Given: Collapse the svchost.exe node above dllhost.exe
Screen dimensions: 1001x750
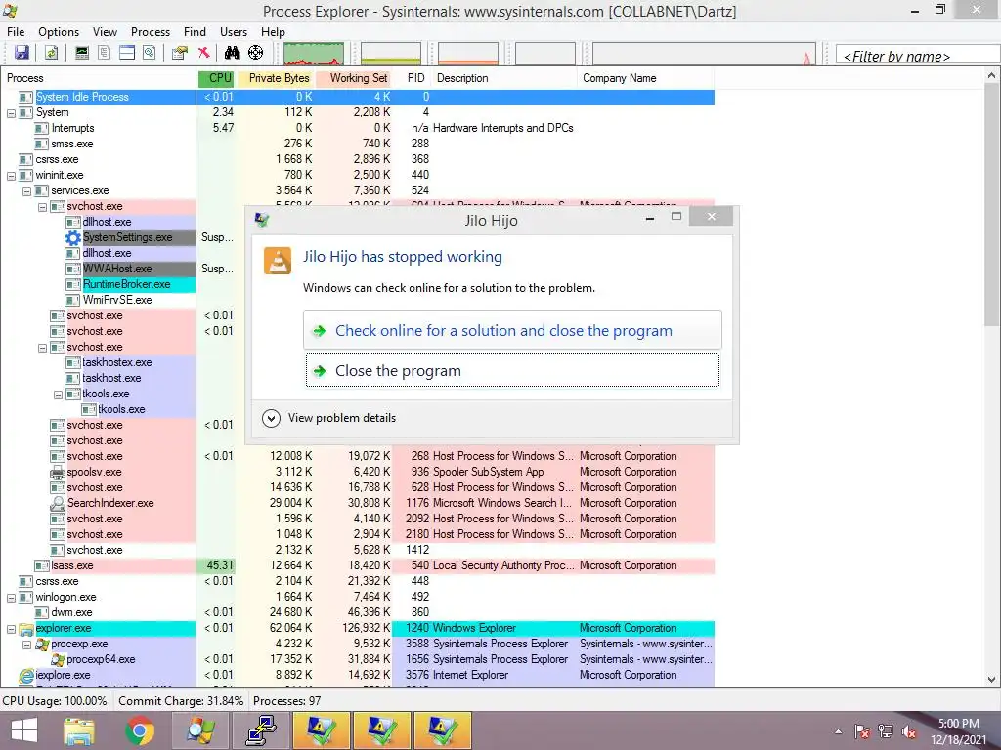Looking at the screenshot, I should tap(42, 207).
